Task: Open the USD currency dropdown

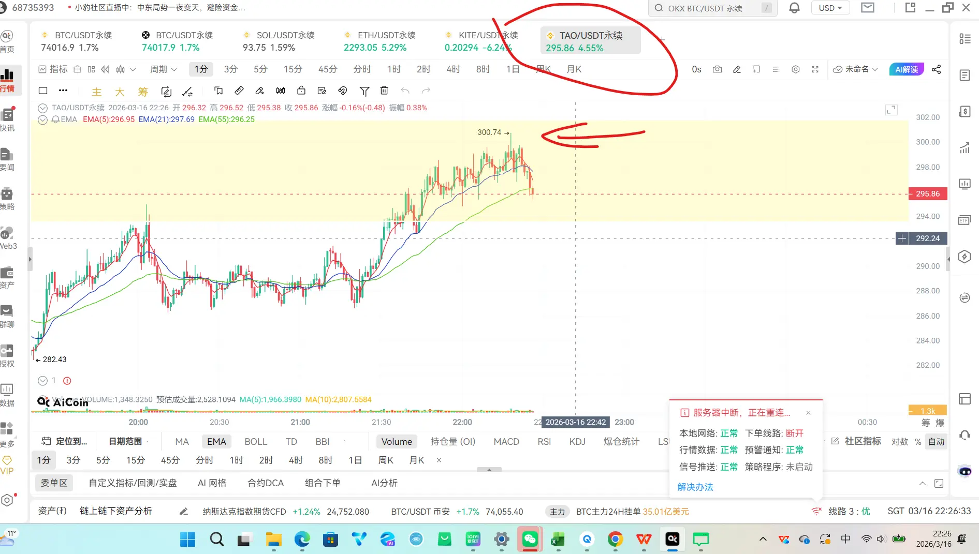Action: tap(830, 8)
